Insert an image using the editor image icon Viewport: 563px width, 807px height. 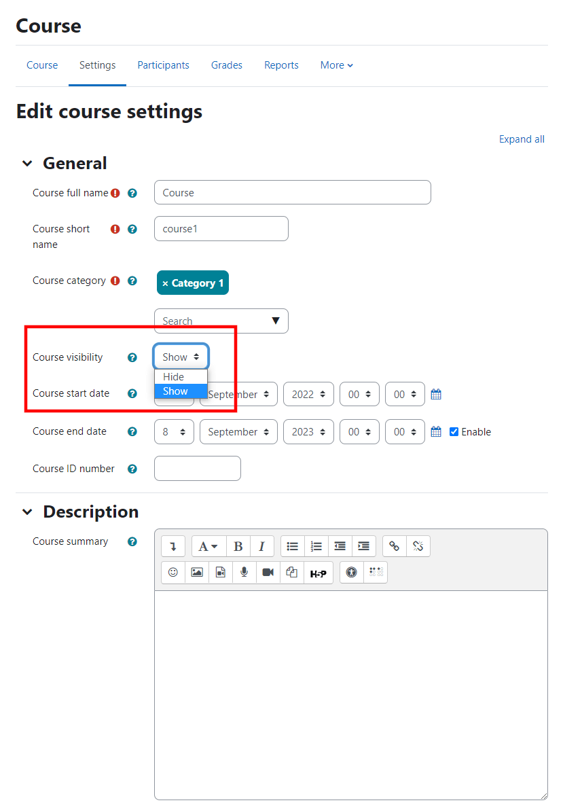click(x=196, y=572)
